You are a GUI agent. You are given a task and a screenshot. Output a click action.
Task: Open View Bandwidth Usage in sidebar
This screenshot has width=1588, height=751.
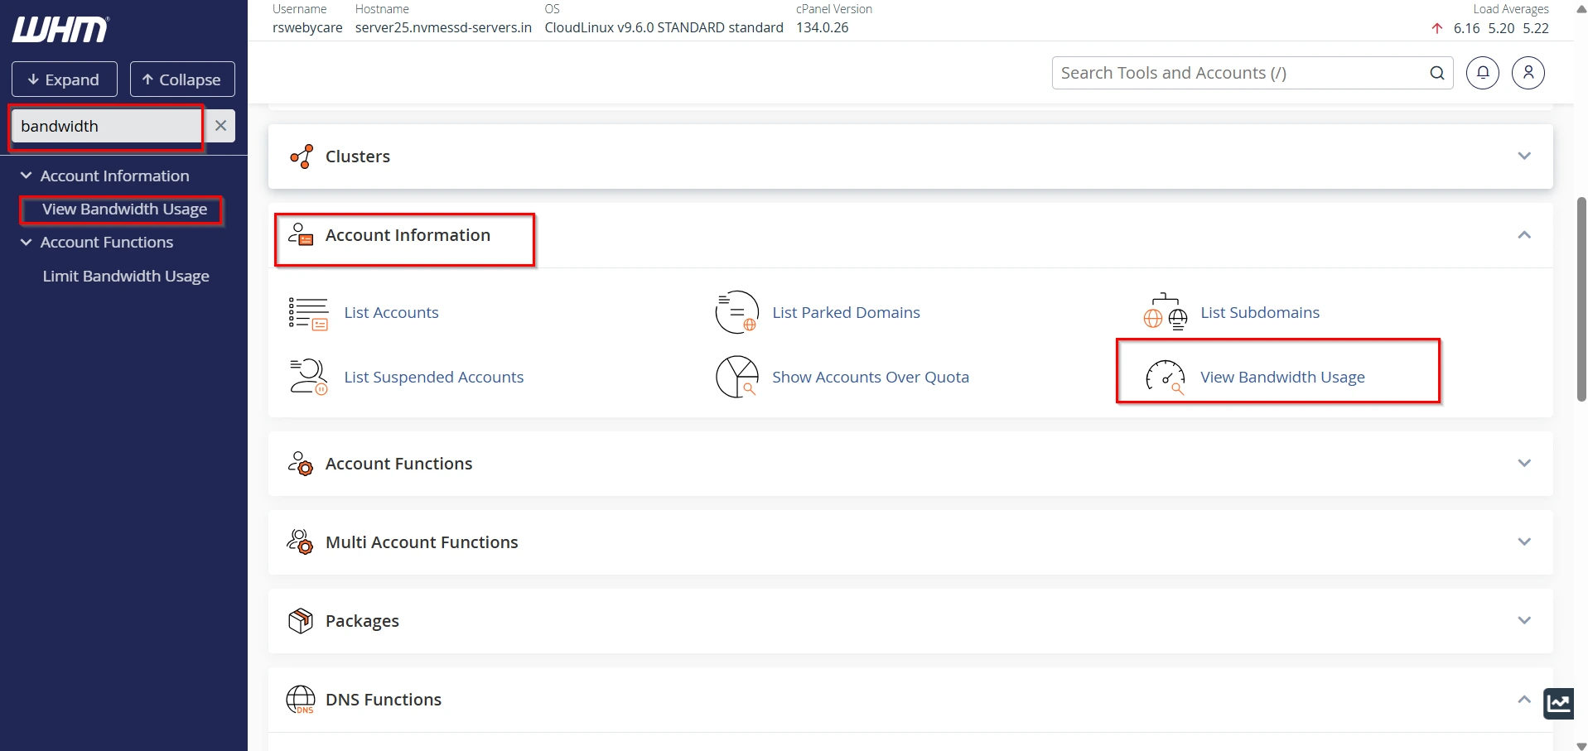click(x=124, y=209)
